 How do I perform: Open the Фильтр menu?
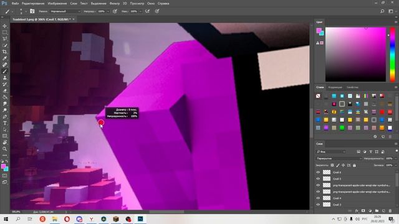pos(115,4)
